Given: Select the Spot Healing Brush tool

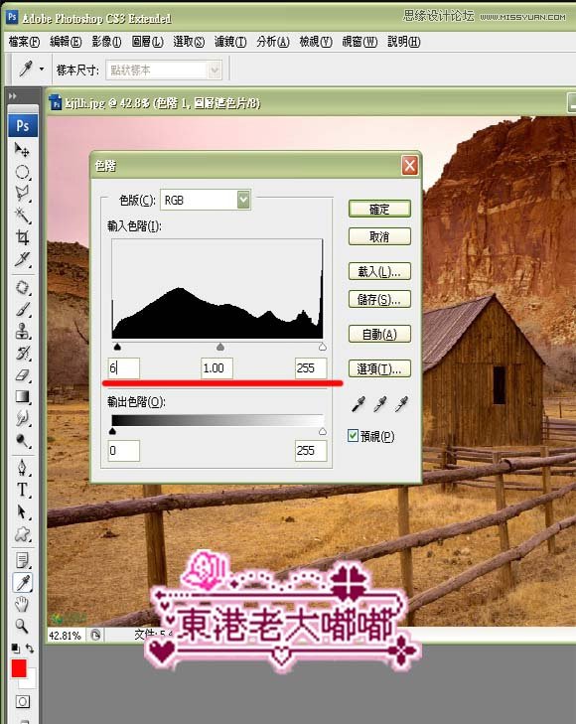Looking at the screenshot, I should click(x=22, y=287).
